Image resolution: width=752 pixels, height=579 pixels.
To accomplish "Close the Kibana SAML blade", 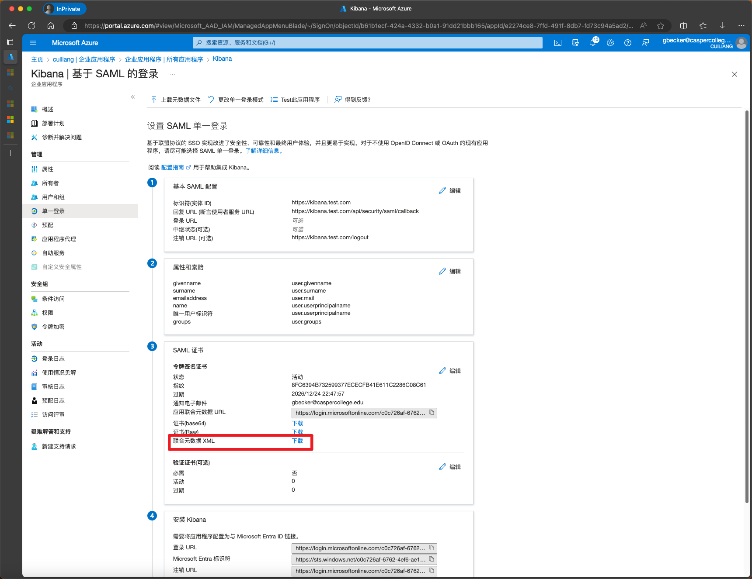I will tap(735, 74).
